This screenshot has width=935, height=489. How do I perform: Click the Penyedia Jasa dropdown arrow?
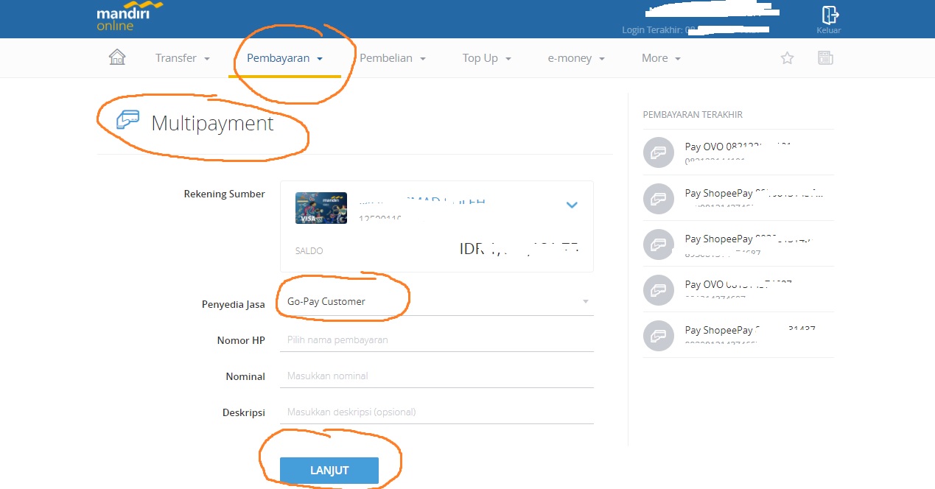586,301
